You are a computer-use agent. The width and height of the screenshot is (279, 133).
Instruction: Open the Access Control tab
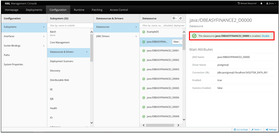[x=119, y=10]
